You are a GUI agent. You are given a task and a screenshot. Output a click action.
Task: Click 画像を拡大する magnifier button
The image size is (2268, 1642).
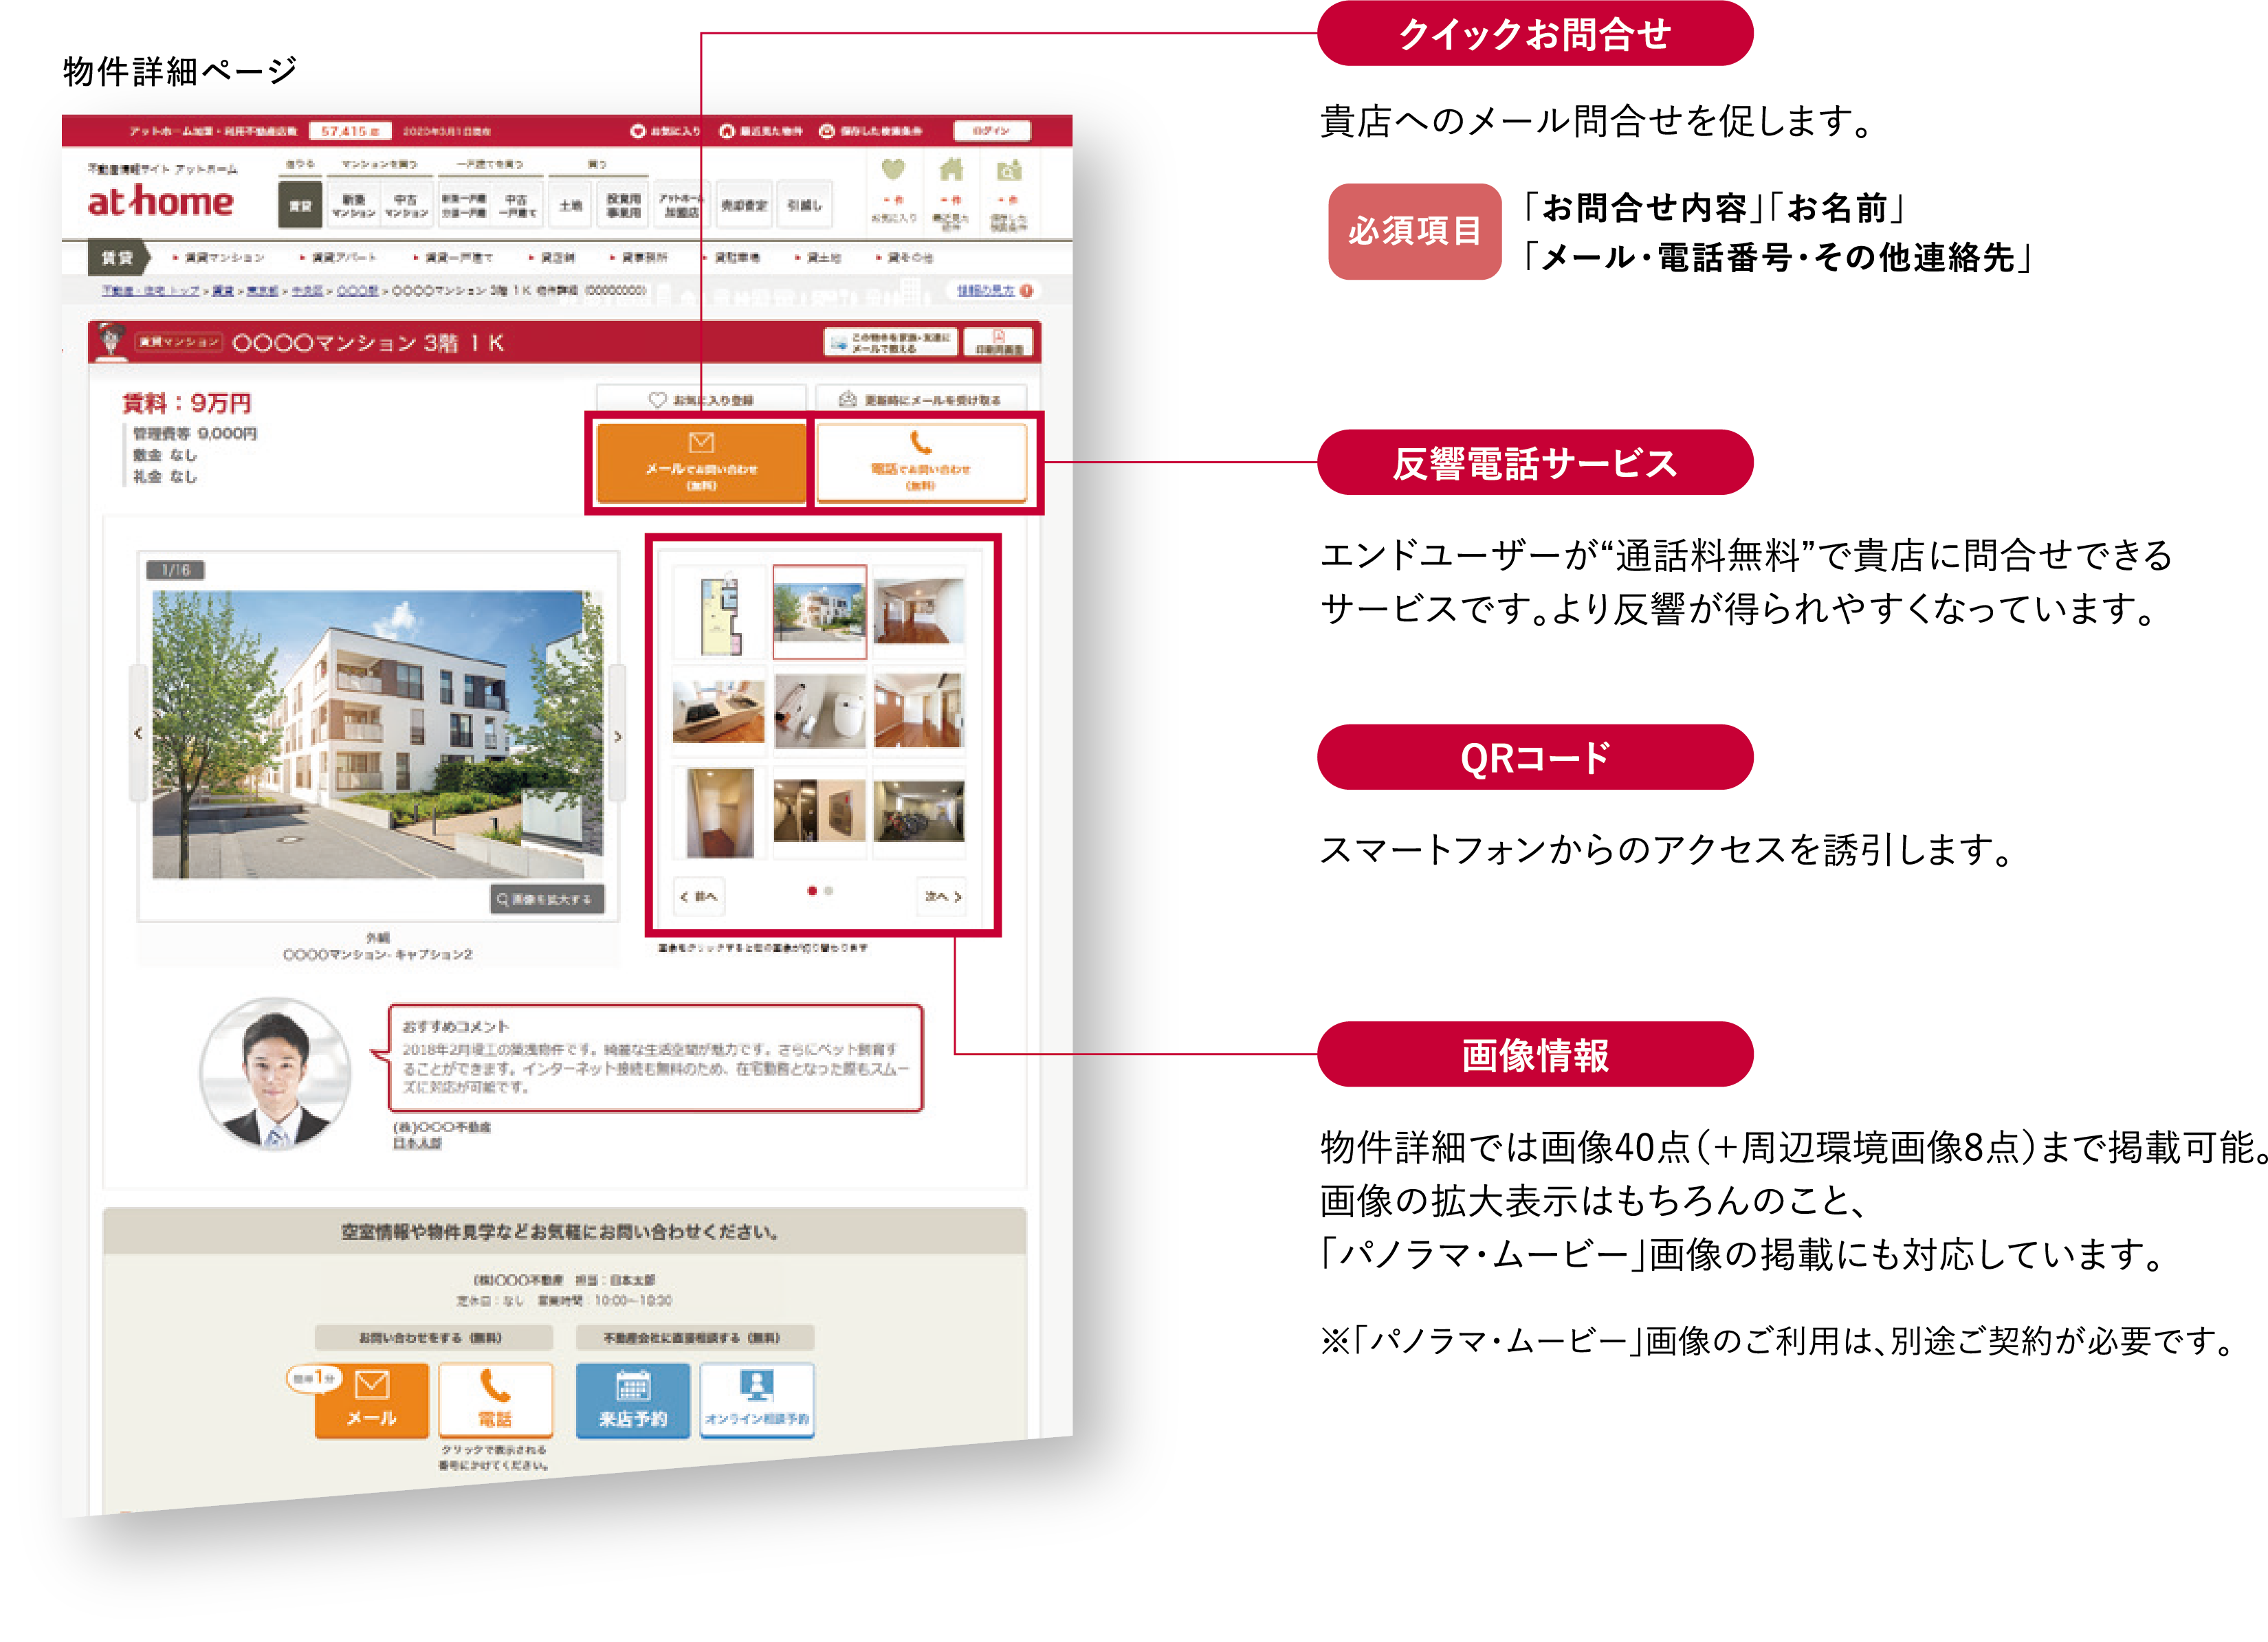tap(548, 899)
